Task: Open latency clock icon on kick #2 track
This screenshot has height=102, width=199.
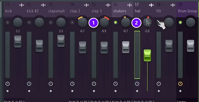Action: coord(29,84)
